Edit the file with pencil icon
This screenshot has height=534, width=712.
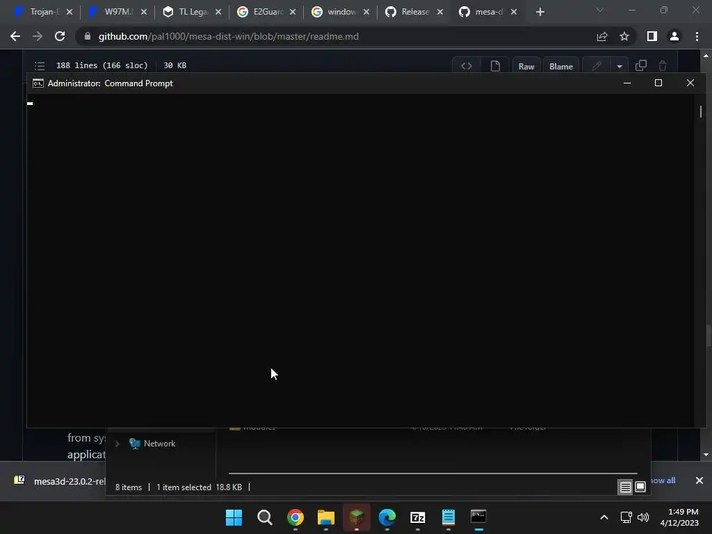[x=597, y=66]
